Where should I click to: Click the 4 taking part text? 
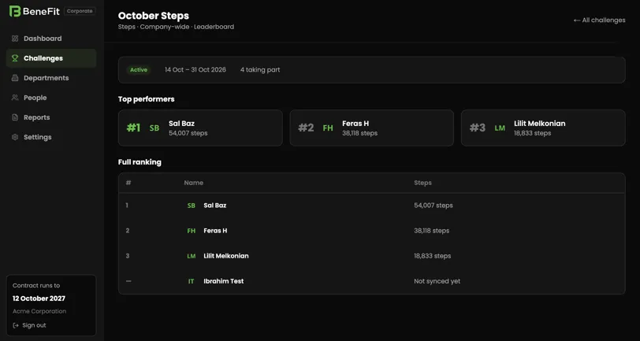coord(260,70)
